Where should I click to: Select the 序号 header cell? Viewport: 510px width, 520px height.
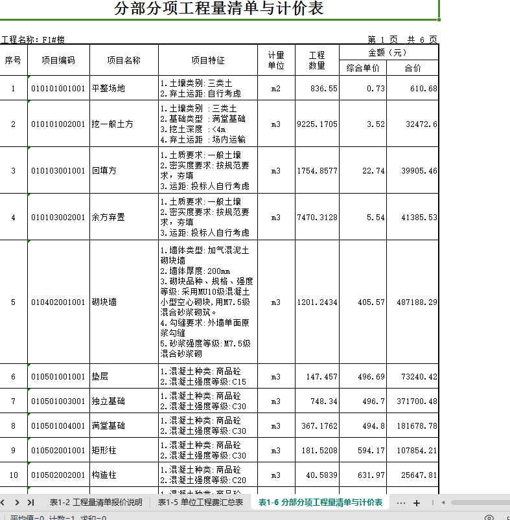click(13, 60)
